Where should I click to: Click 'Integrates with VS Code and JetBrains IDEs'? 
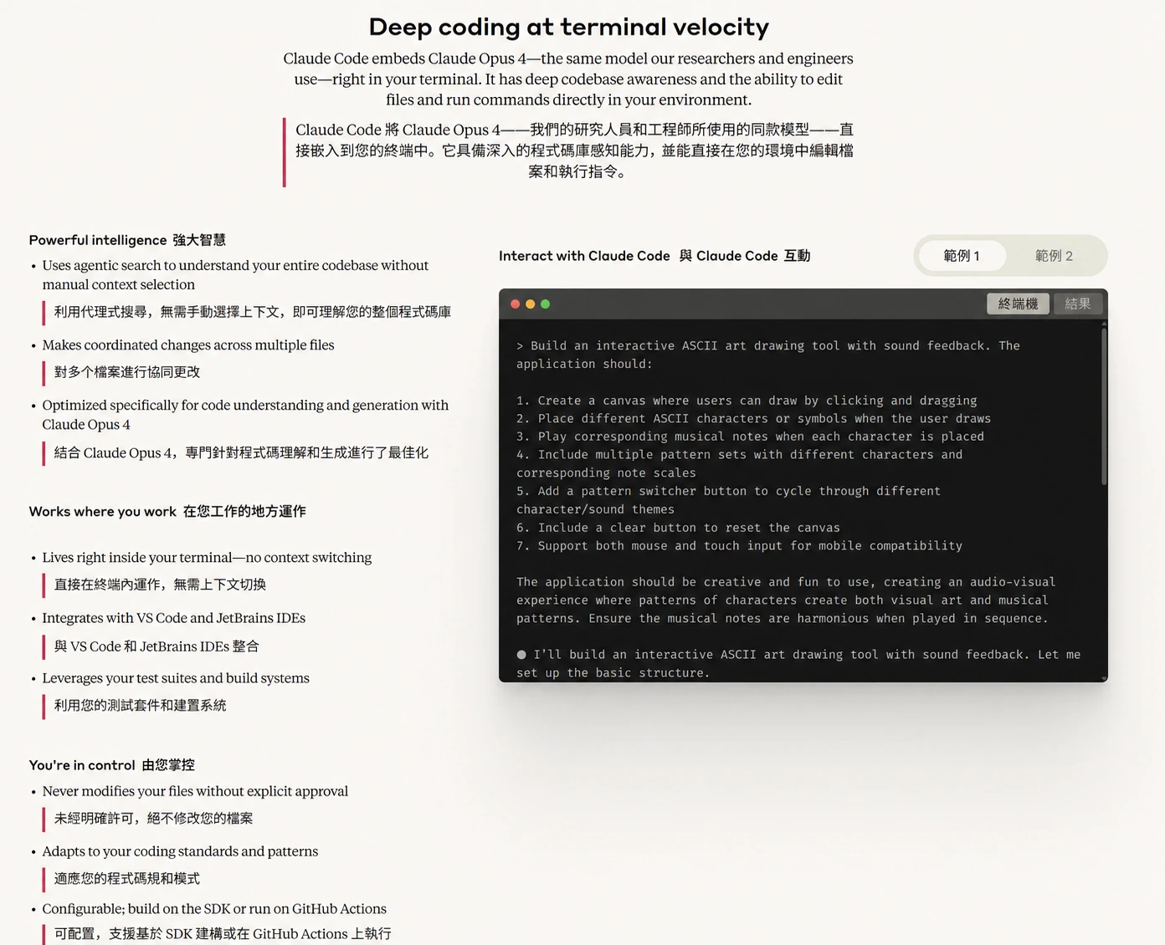(x=174, y=618)
